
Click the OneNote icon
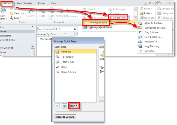(142, 18)
